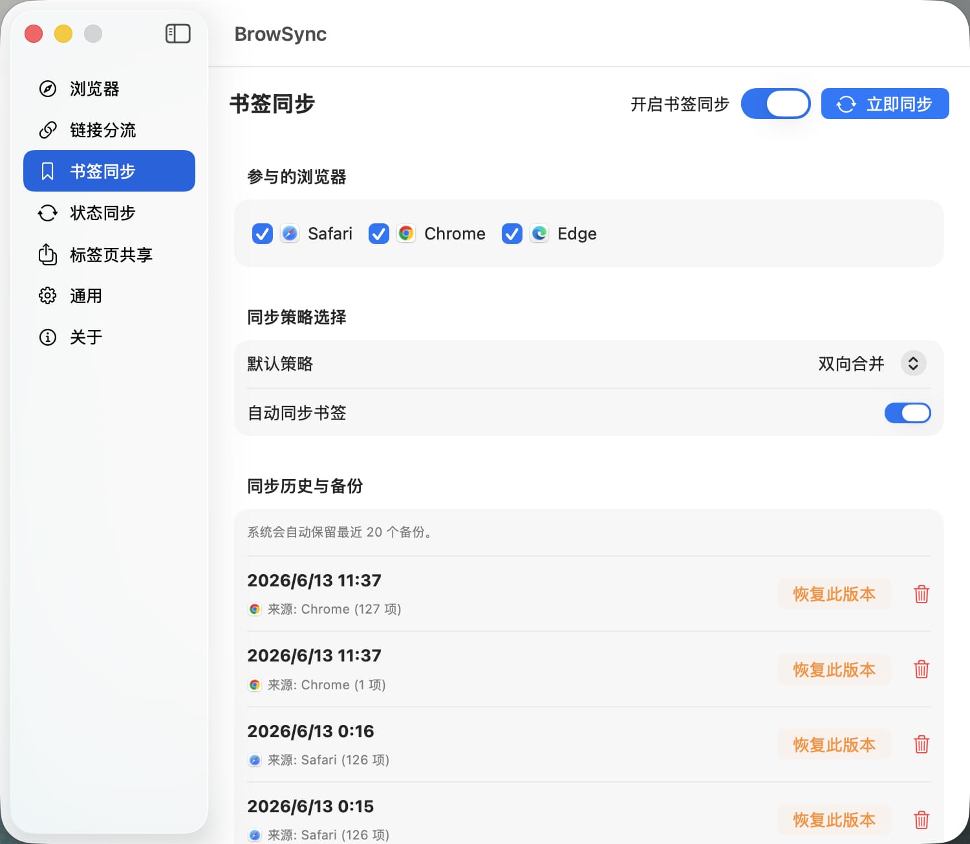Uncheck the Chrome checkbox
Image resolution: width=970 pixels, height=844 pixels.
click(x=379, y=234)
